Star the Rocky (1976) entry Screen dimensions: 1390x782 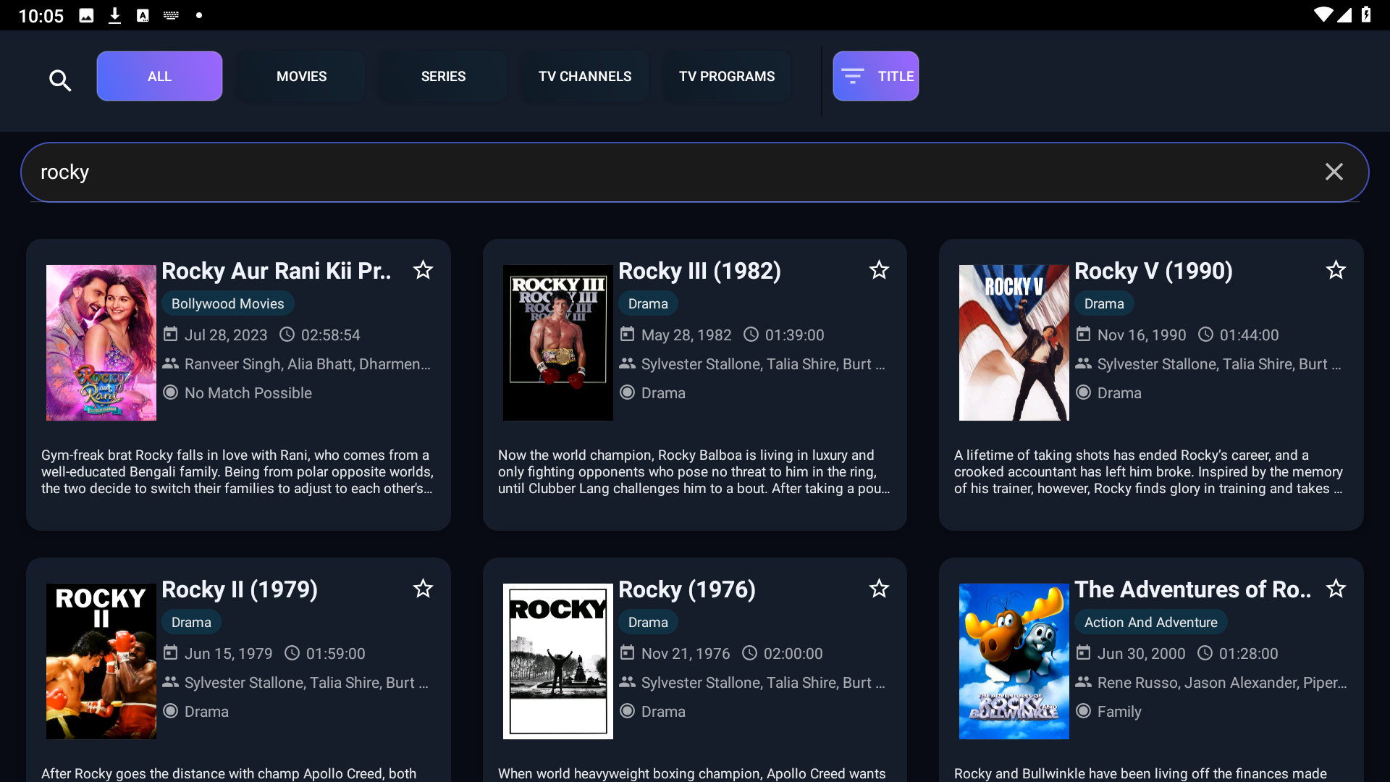pos(879,588)
